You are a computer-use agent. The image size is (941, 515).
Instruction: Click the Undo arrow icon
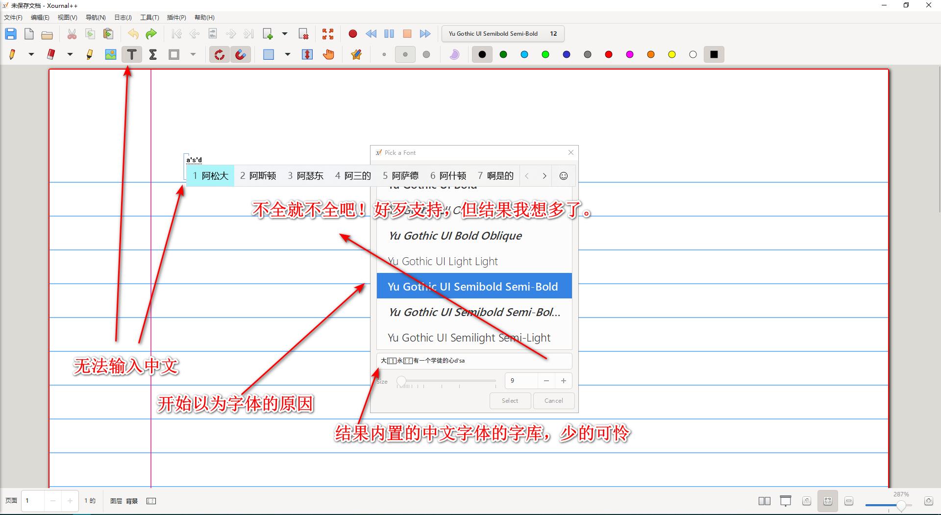(x=133, y=34)
